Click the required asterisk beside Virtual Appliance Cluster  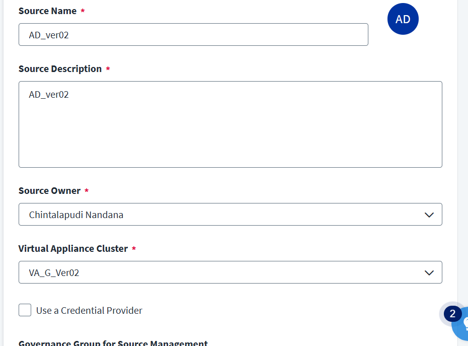click(x=134, y=249)
